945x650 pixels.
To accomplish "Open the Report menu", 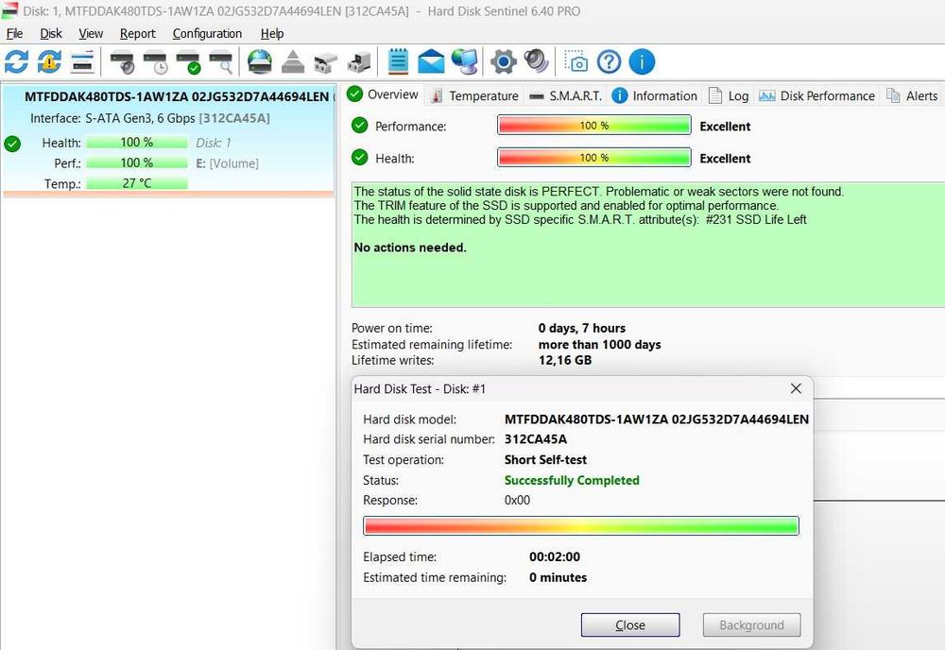I will [x=137, y=34].
